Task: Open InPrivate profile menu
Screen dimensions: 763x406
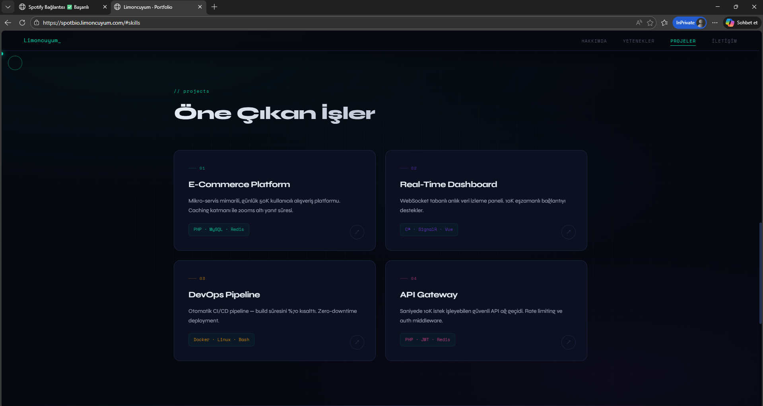Action: point(689,23)
